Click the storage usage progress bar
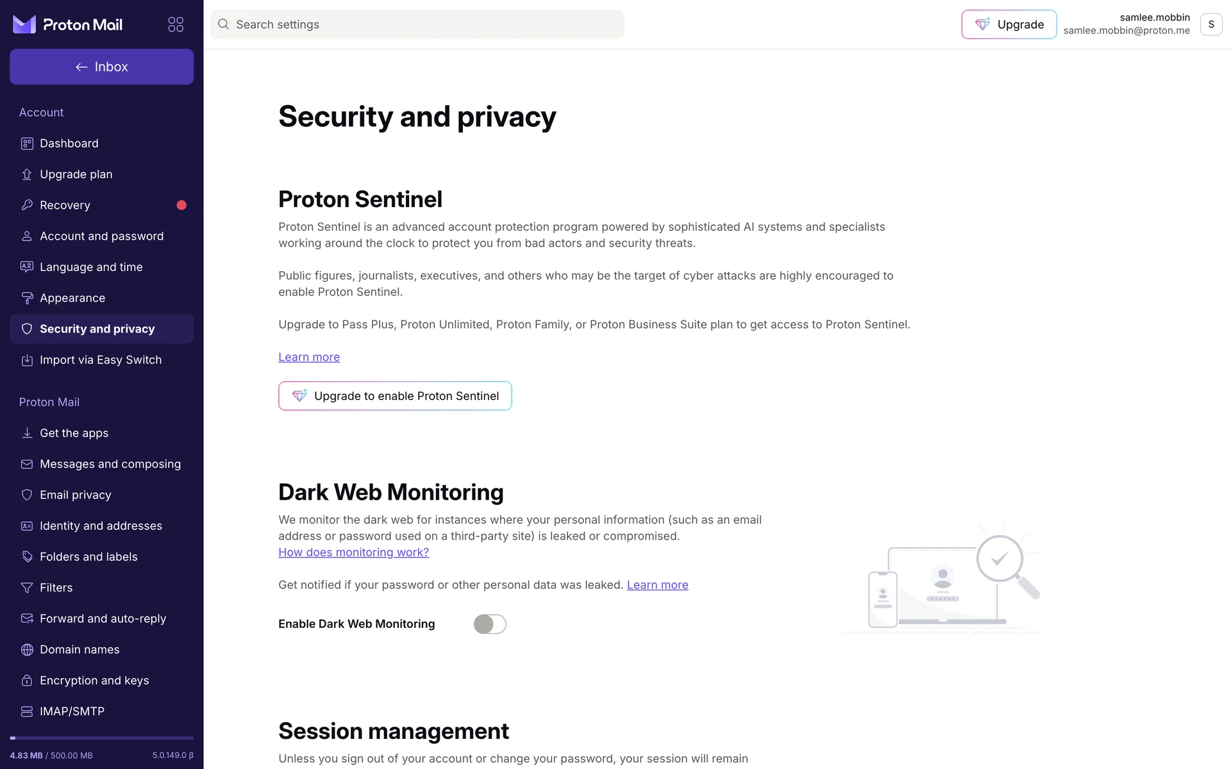Image resolution: width=1231 pixels, height=769 pixels. click(x=101, y=738)
